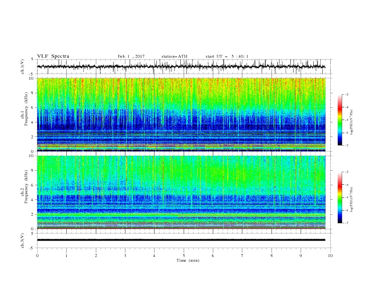Click the "2" kHz tick of ch.1 spectrogram
Viewport: 372px width, 287px height.
point(33,136)
